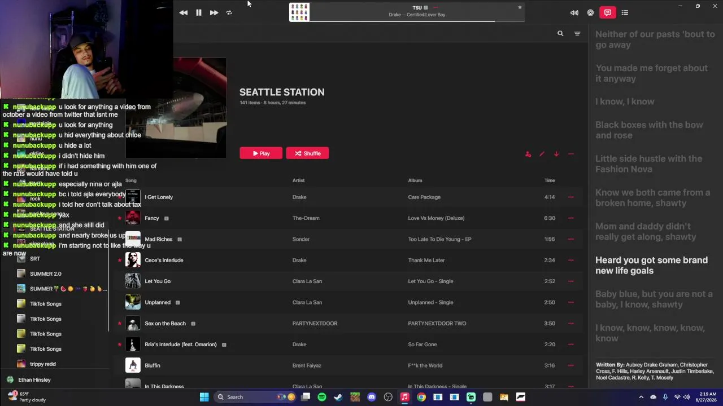Open Steam from the taskbar

pos(338,397)
